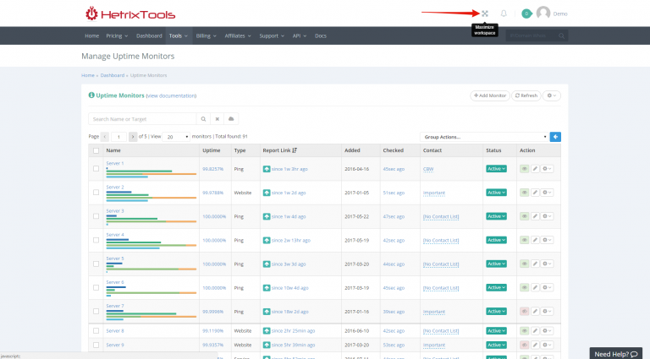This screenshot has height=359, width=650.
Task: Check the Server 1 row checkbox
Action: [96, 169]
